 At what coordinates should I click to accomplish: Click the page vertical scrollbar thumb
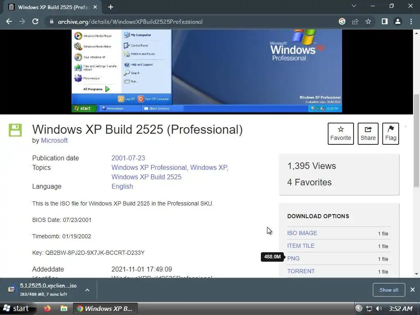[416, 141]
